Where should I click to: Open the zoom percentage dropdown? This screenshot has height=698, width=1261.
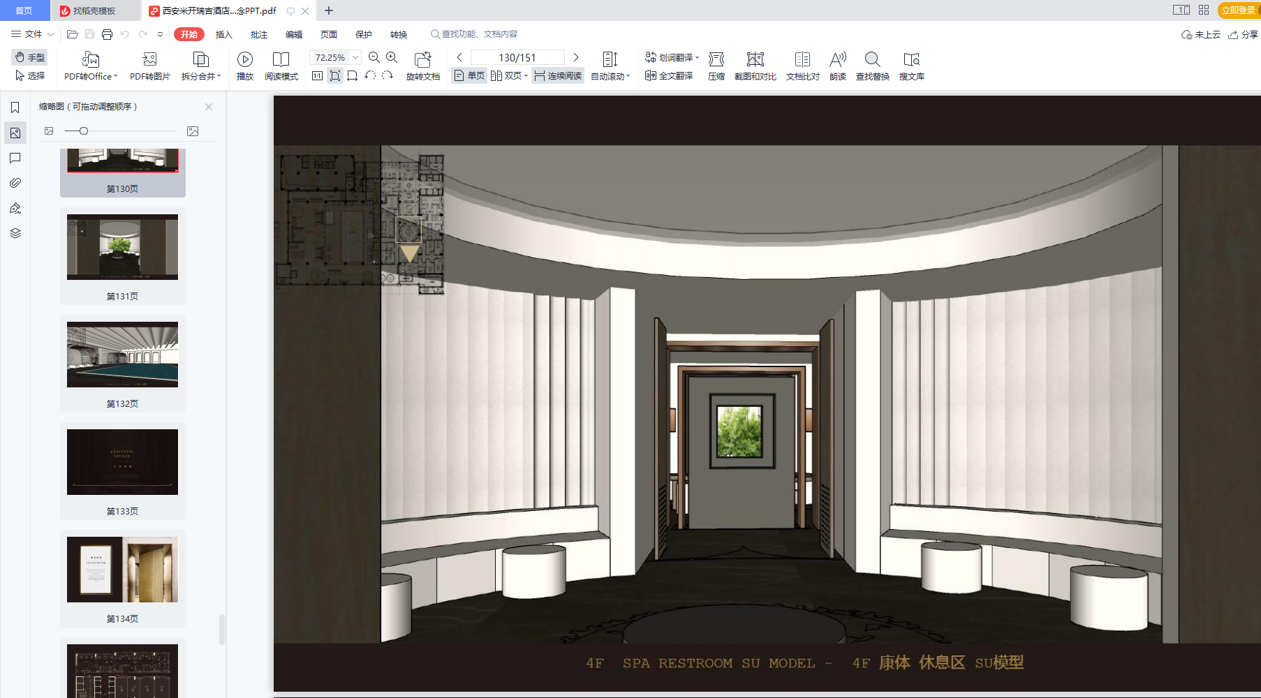pos(355,57)
